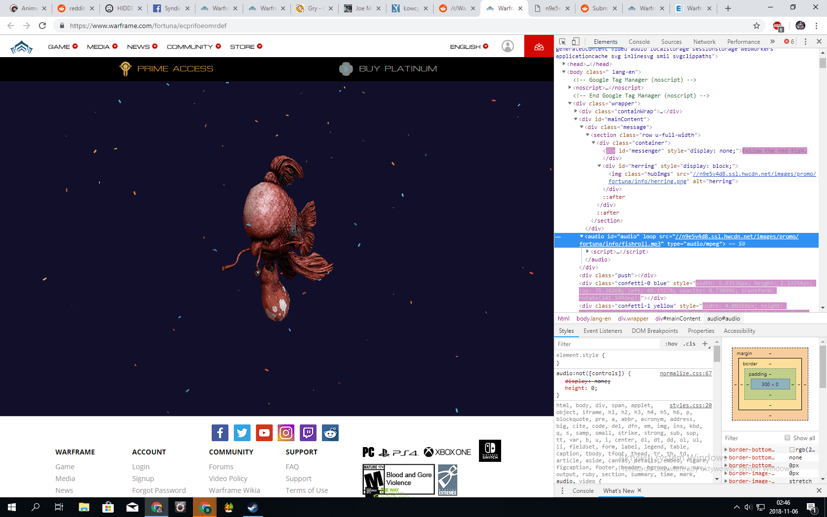
Task: Open the normalize.css:67 source link
Action: (685, 373)
